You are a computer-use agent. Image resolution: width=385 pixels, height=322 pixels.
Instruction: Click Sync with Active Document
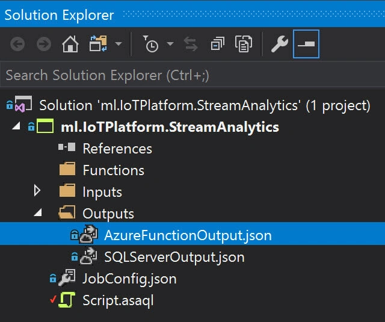tap(191, 44)
